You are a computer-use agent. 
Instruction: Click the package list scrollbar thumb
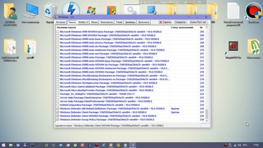[x=207, y=114]
